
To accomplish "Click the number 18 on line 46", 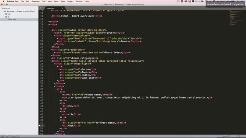I will coord(71,114).
